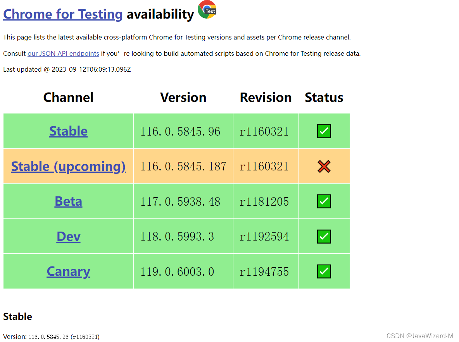
Task: Select version text 117.0.5938.48
Action: click(180, 201)
